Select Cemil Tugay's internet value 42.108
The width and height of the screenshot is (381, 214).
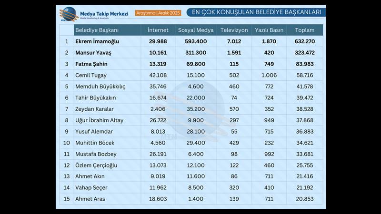pos(158,75)
